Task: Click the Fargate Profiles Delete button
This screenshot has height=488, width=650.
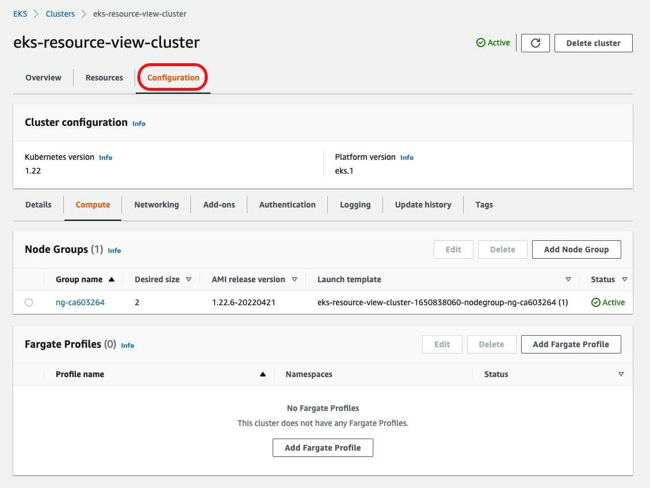Action: 491,344
